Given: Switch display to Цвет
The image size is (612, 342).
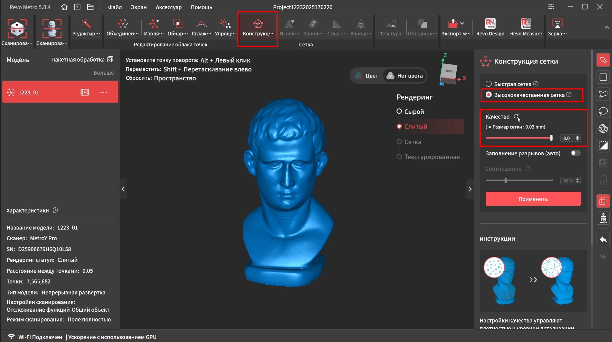Looking at the screenshot, I should point(367,76).
